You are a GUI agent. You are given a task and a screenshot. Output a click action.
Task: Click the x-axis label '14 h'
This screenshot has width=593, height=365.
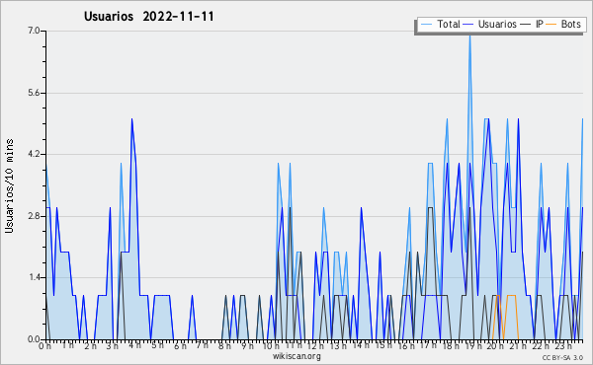coord(361,345)
